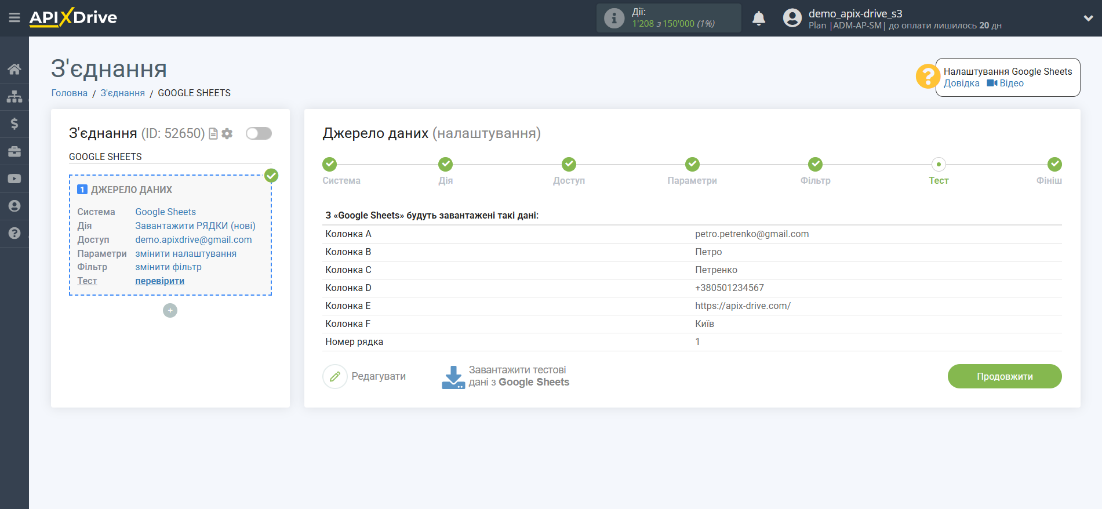1102x509 pixels.
Task: Open the briefcase sidebar icon
Action: point(14,151)
